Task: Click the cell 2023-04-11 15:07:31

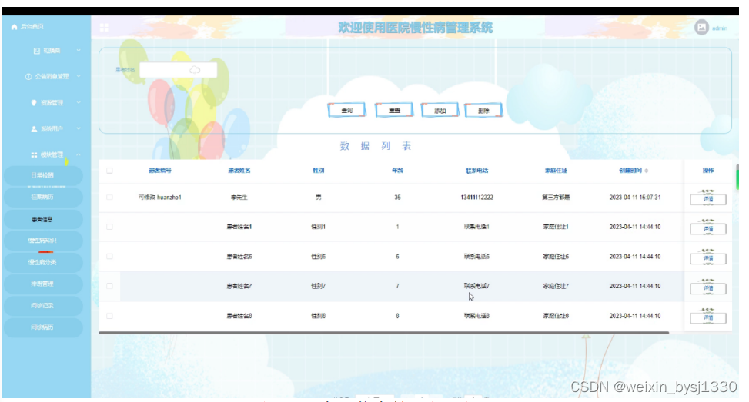Action: (635, 198)
